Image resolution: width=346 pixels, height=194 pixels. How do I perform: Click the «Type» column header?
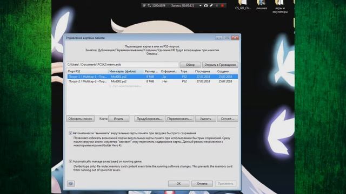point(187,72)
